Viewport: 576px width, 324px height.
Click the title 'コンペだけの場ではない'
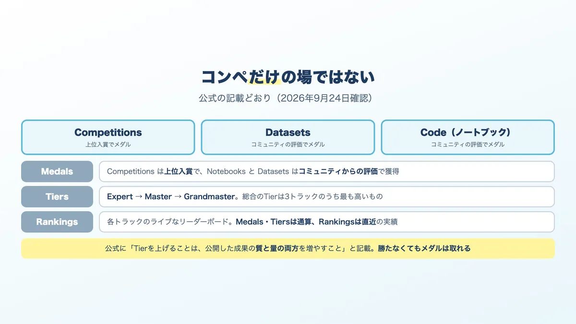[288, 77]
